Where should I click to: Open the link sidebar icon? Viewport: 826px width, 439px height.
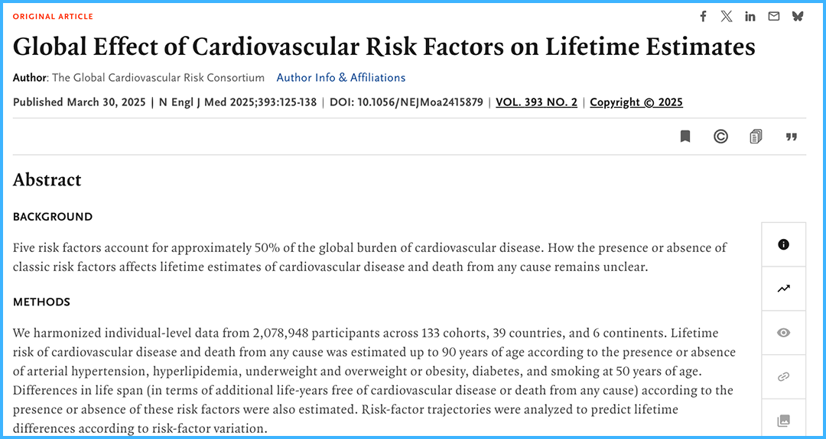click(x=783, y=376)
